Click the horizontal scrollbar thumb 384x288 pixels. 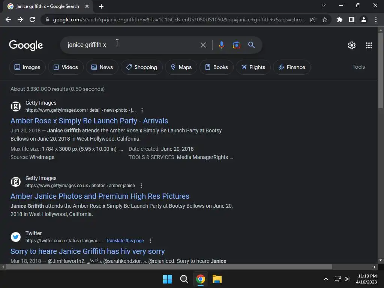click(169, 267)
